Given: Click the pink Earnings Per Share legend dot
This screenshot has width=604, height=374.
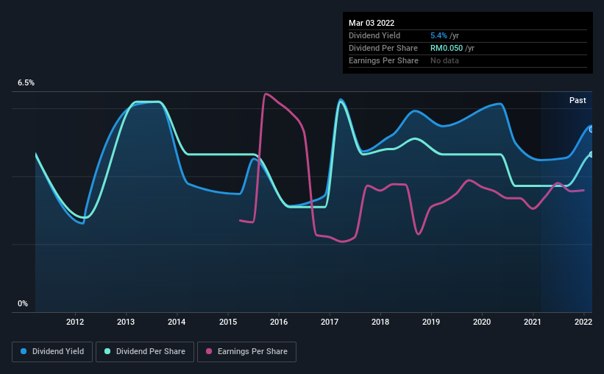Looking at the screenshot, I should [209, 351].
